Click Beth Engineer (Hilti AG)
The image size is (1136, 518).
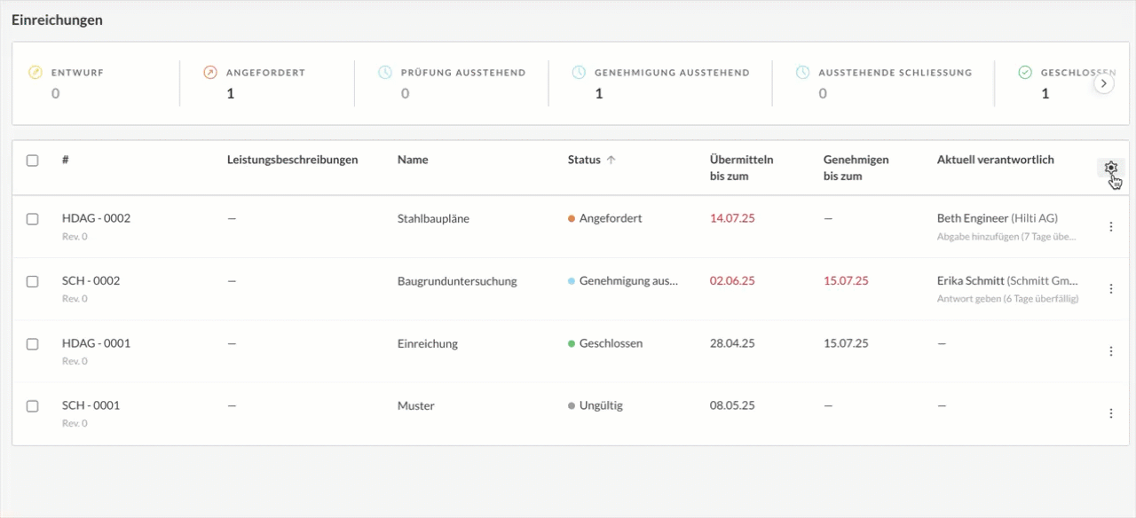998,218
